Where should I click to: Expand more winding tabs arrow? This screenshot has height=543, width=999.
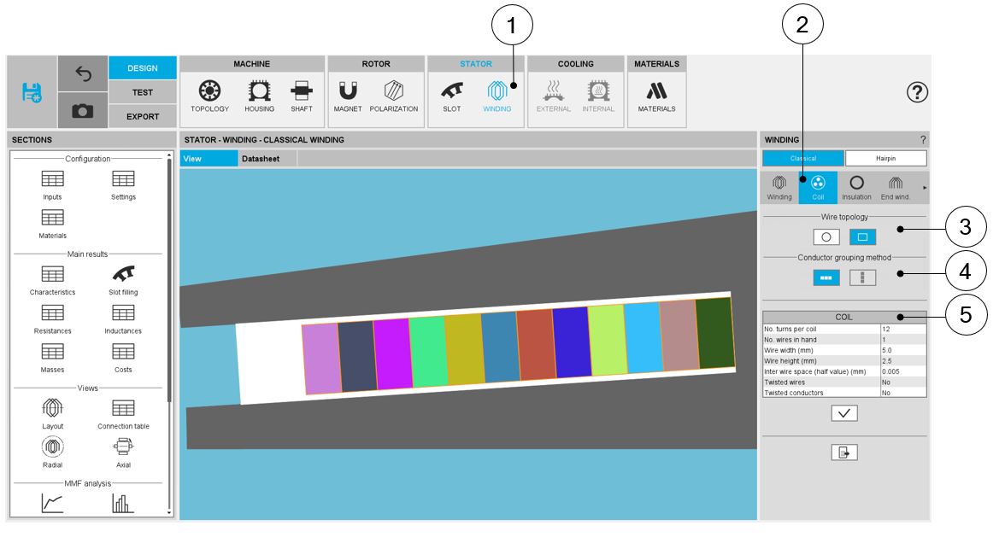924,187
